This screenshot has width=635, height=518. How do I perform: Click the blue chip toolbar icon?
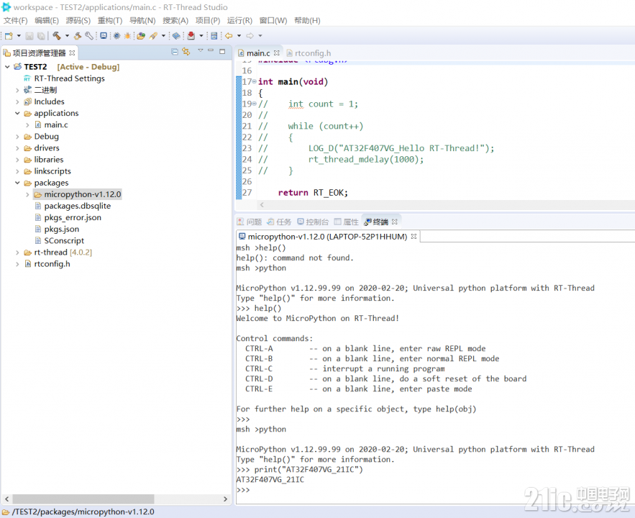(x=117, y=36)
